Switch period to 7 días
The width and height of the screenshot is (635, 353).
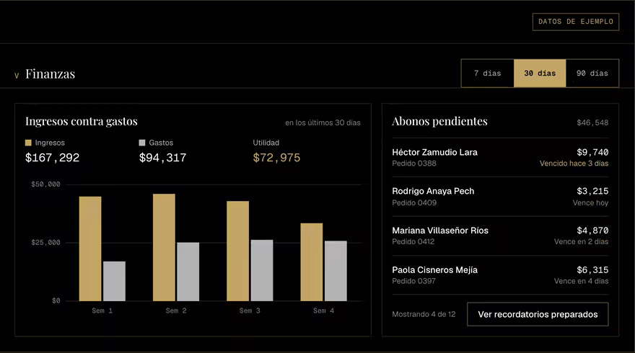[x=488, y=73]
